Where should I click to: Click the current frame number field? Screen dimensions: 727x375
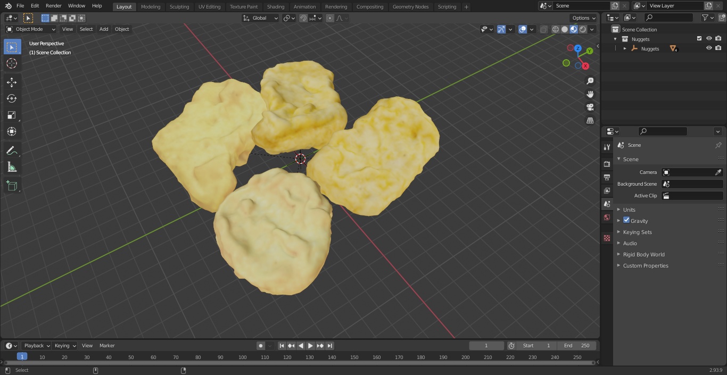486,346
